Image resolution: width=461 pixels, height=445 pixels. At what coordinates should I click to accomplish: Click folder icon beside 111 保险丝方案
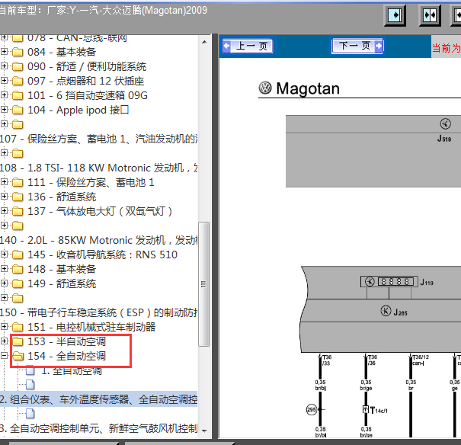click(18, 182)
